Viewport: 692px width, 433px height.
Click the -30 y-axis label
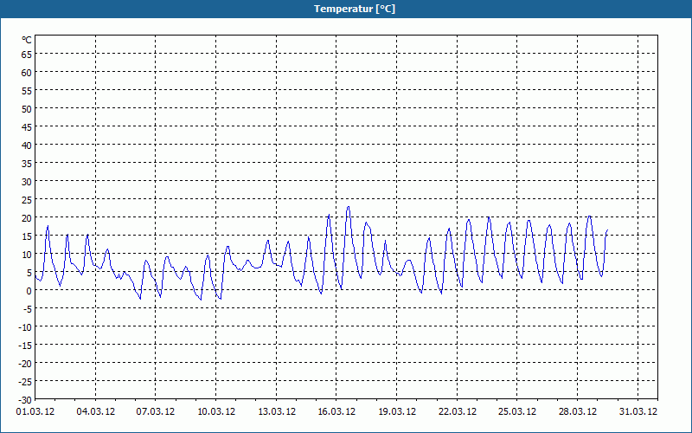click(x=25, y=400)
